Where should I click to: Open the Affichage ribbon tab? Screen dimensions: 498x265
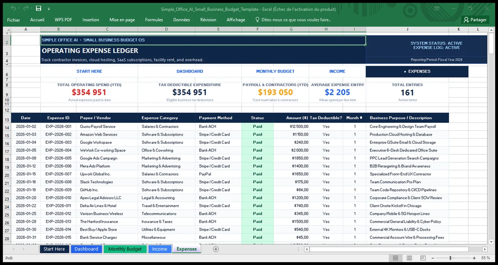click(x=236, y=19)
